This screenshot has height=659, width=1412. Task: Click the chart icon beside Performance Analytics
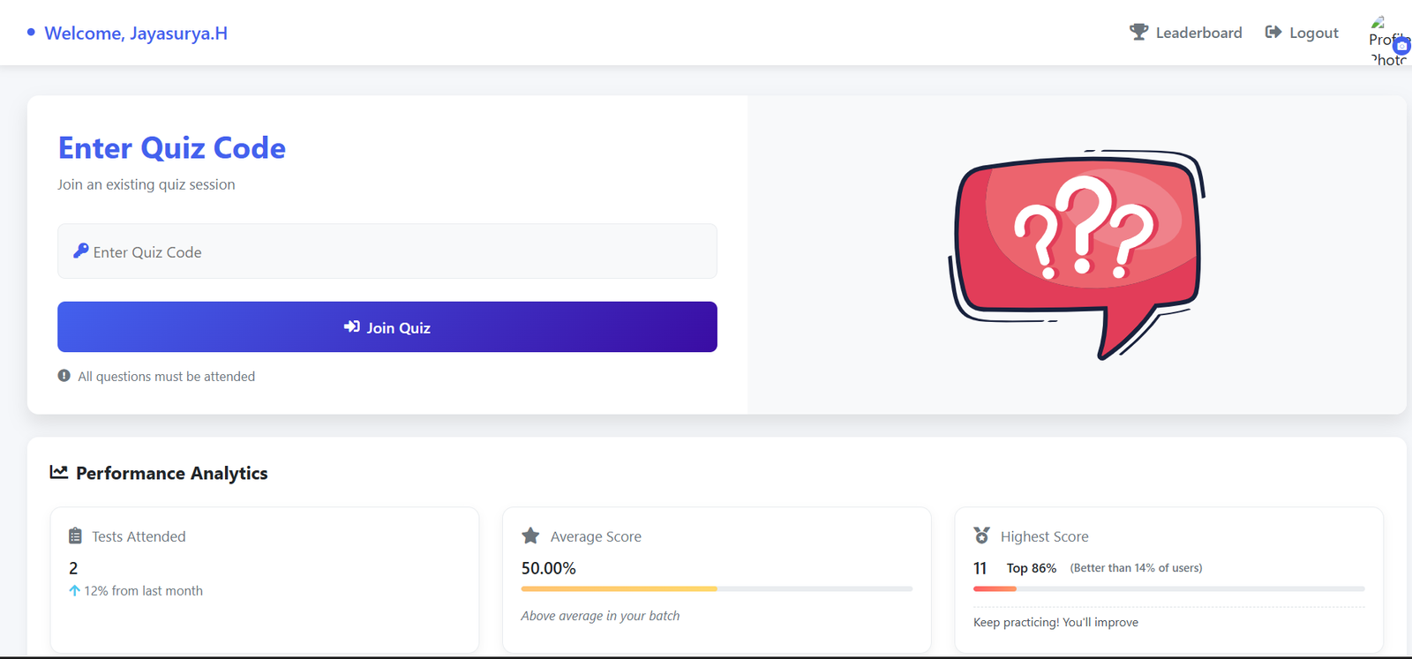coord(59,473)
